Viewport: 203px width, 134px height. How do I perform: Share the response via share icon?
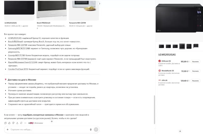(17, 123)
